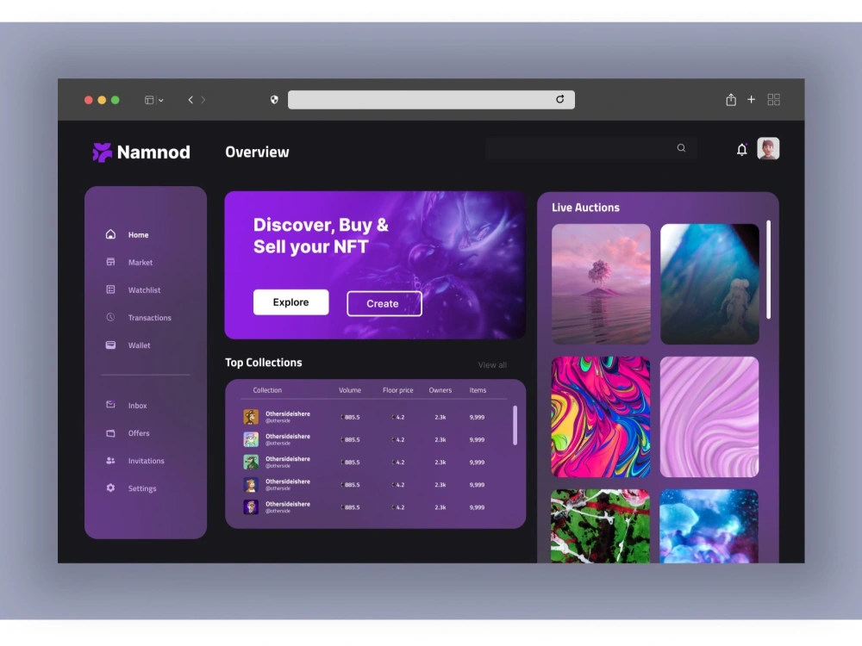Open the pink tree island auction
The height and width of the screenshot is (646, 862).
(601, 284)
